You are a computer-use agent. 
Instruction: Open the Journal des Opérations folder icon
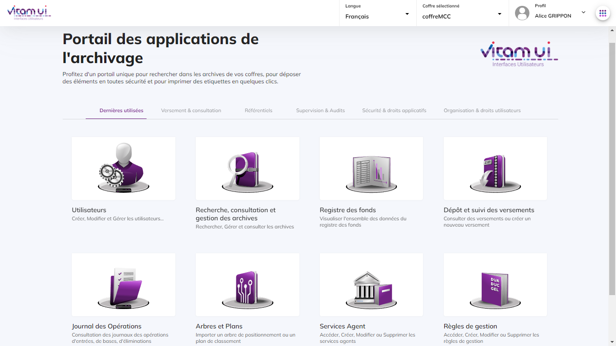(x=124, y=286)
